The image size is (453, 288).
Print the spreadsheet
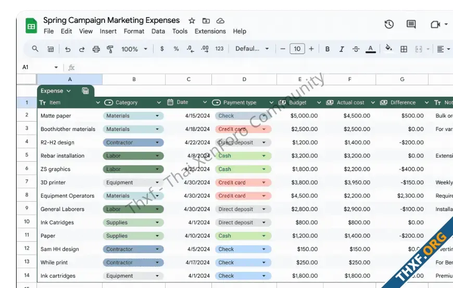96,49
